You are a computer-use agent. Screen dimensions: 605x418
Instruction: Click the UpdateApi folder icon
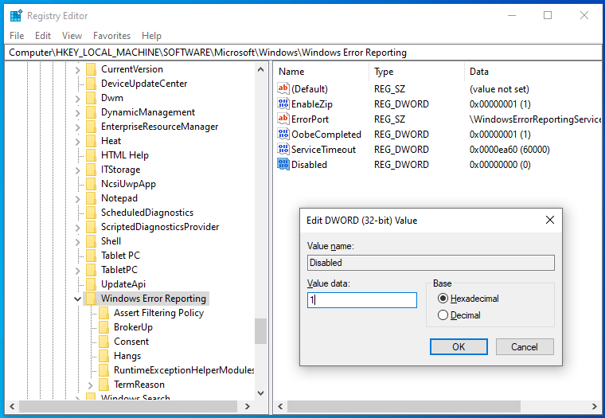(91, 284)
